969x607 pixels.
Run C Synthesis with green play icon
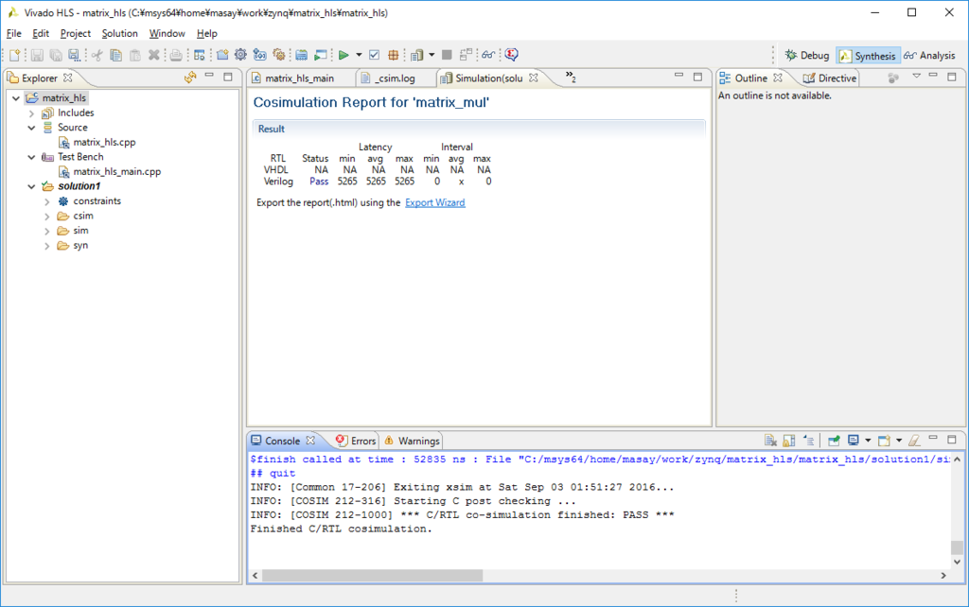click(344, 55)
